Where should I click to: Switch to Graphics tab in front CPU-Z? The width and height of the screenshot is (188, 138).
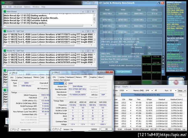point(93,77)
